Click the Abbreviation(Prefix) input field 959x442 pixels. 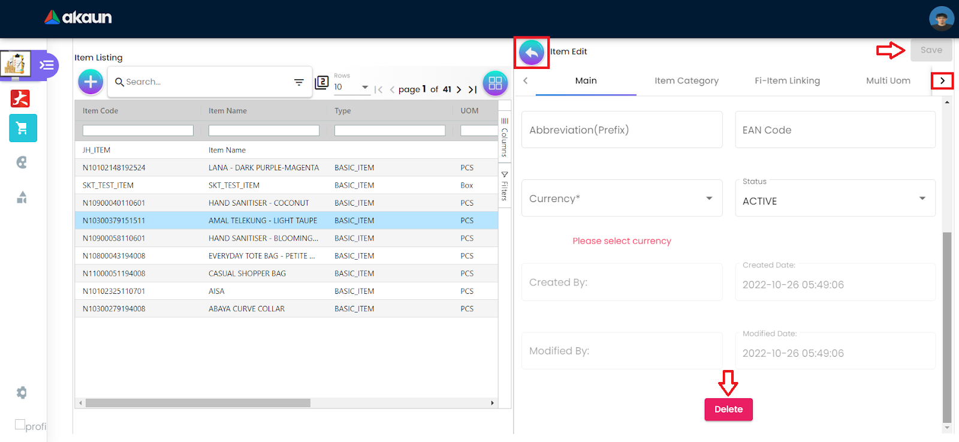pos(622,130)
